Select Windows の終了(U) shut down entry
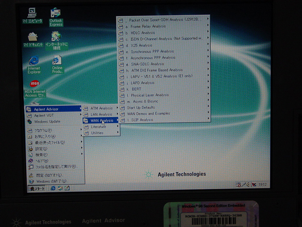The height and width of the screenshot is (227, 302). click(x=56, y=181)
